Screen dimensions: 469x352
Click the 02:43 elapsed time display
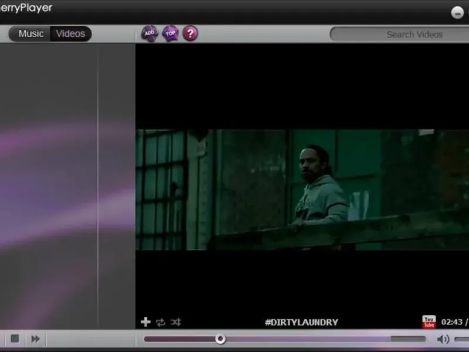pyautogui.click(x=451, y=322)
